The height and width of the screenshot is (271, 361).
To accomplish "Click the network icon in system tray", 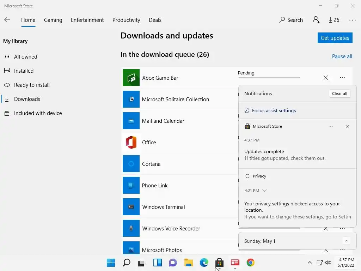I will [x=319, y=263].
